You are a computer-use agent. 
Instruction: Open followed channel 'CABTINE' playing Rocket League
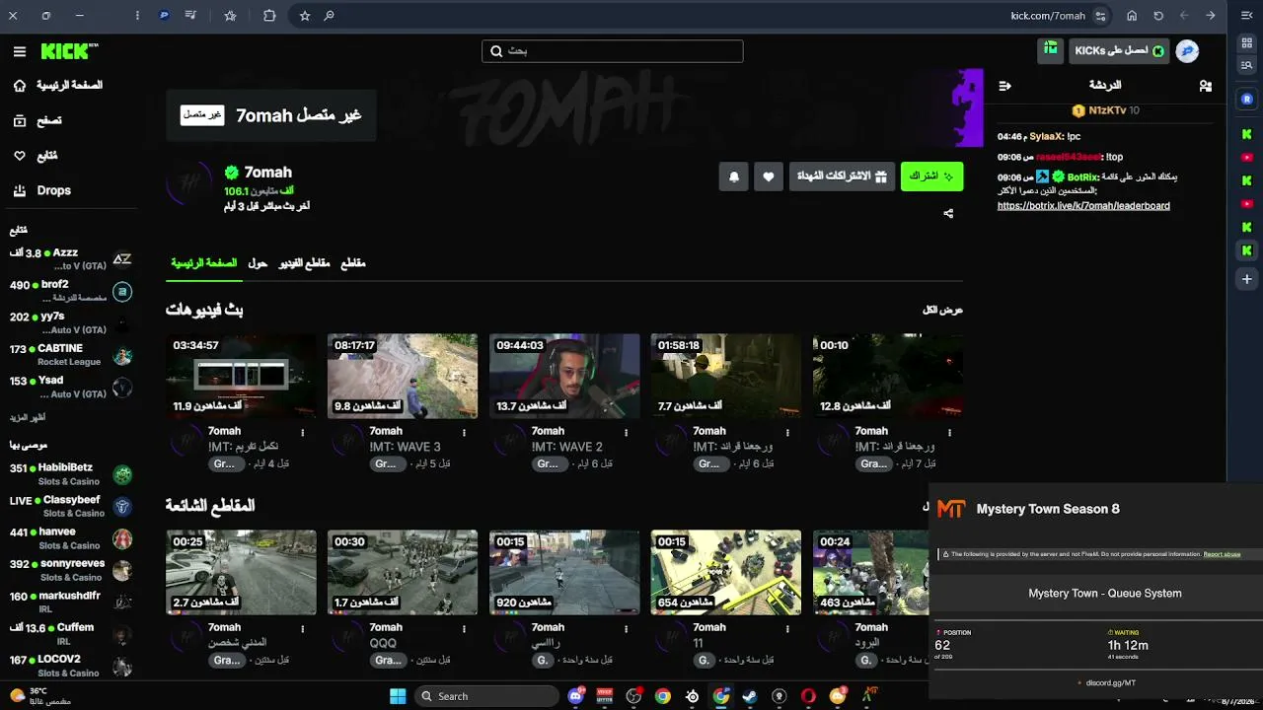click(x=71, y=355)
